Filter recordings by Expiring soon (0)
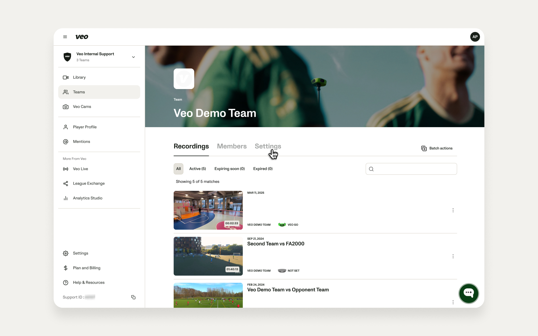Screen dimensions: 538x336 pyautogui.click(x=229, y=169)
